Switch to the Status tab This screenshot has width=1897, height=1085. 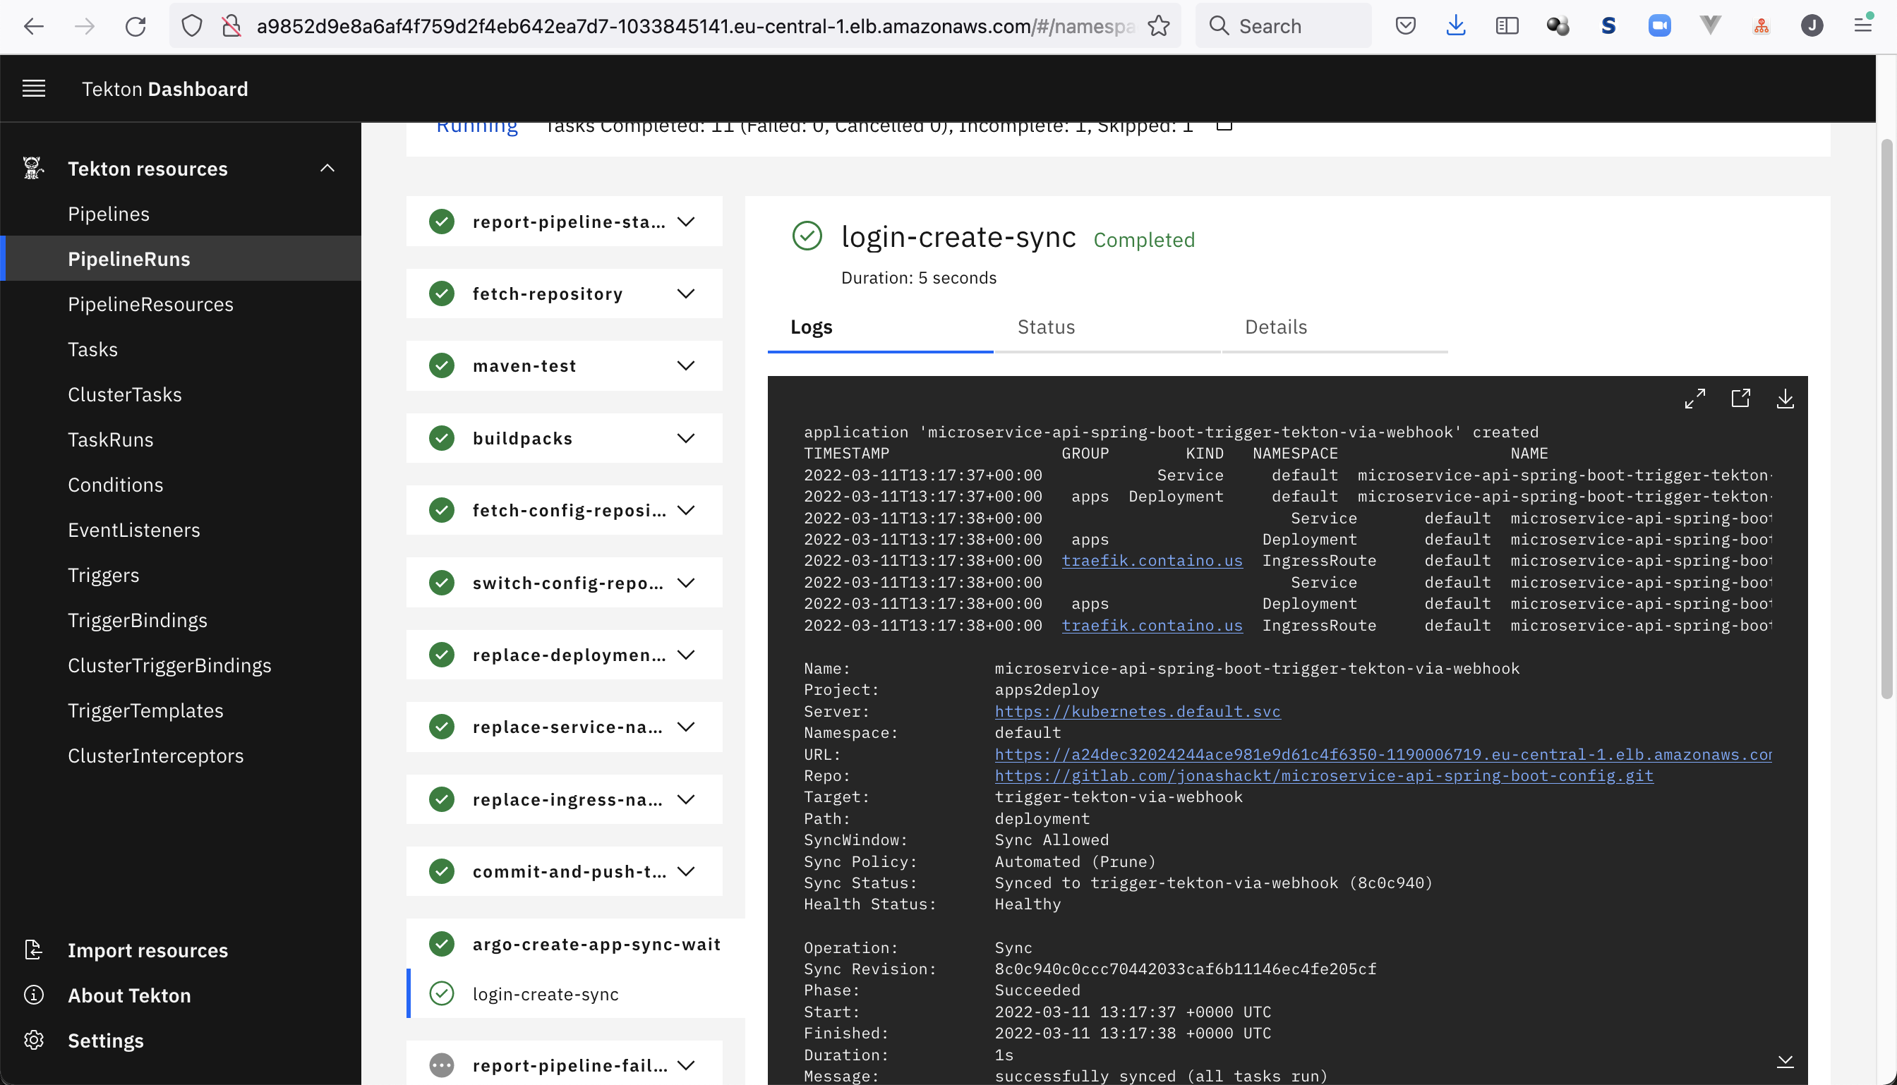[x=1046, y=327]
